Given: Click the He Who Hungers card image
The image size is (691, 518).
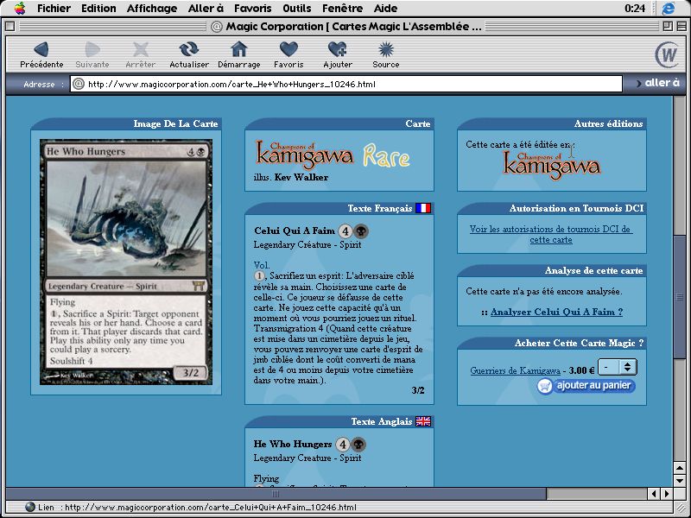Looking at the screenshot, I should tap(126, 262).
